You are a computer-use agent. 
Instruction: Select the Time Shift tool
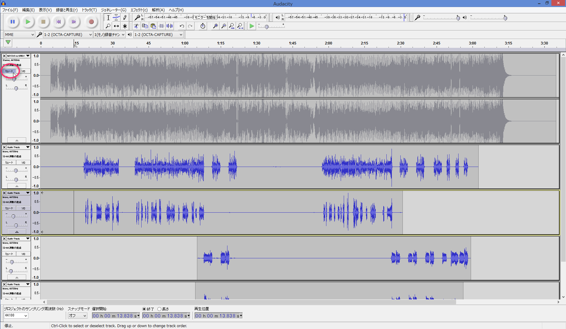coord(116,26)
